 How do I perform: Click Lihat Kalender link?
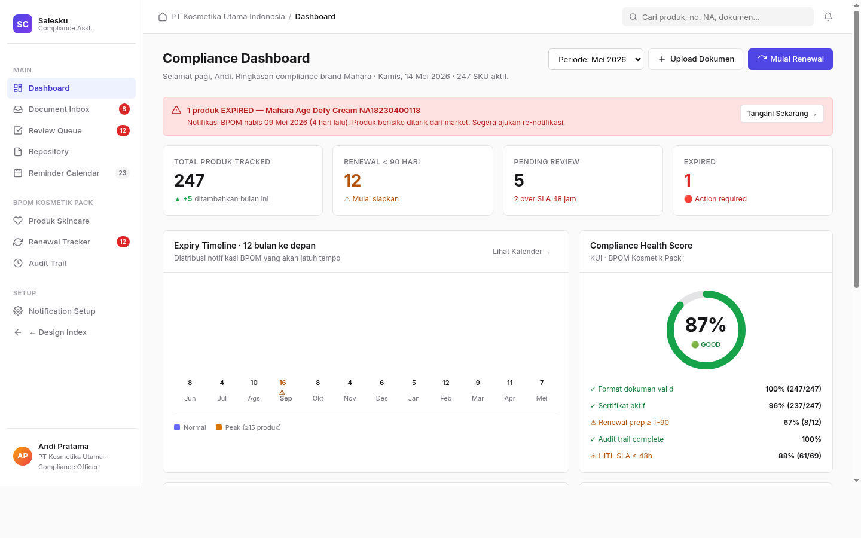[x=521, y=252]
